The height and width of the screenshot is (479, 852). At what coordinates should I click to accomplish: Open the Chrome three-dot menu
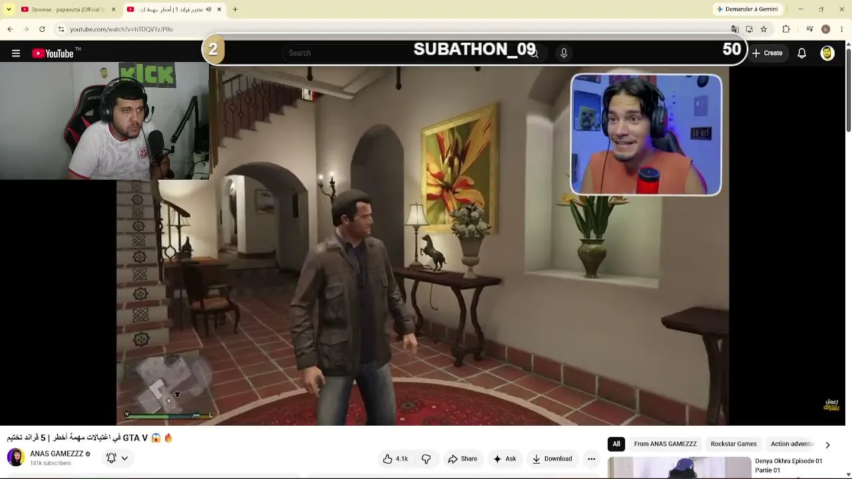pos(842,29)
